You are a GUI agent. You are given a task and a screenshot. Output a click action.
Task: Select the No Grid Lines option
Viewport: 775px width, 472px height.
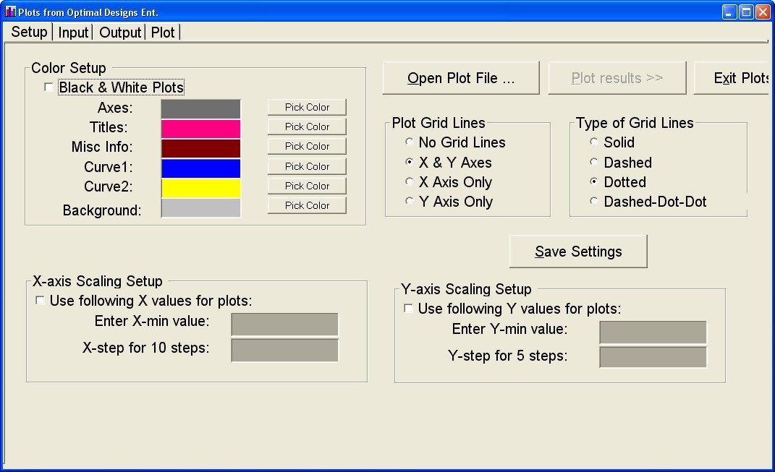click(409, 142)
